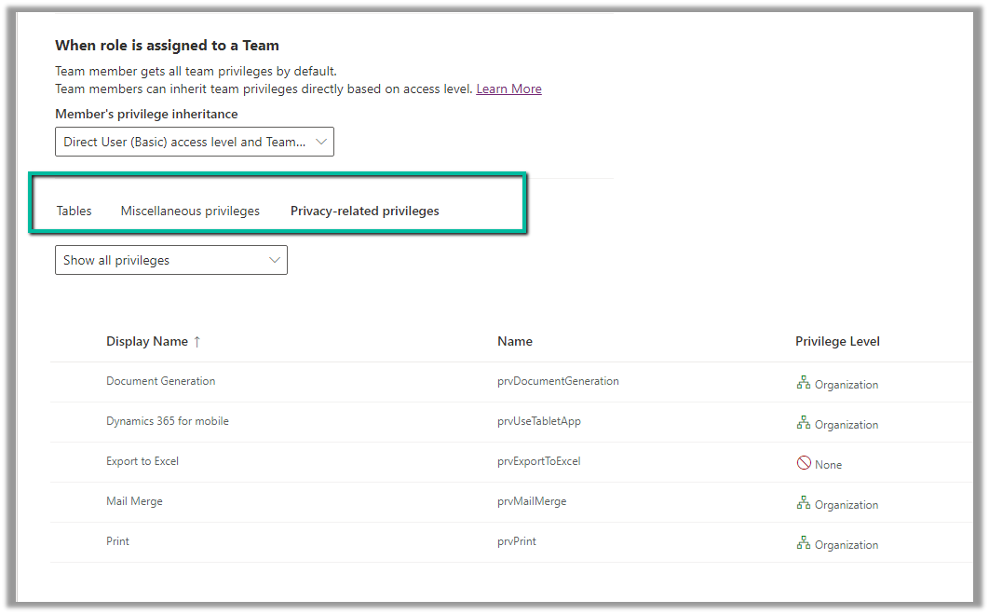Open the Miscellaneous privileges tab
The height and width of the screenshot is (614, 989).
point(190,211)
